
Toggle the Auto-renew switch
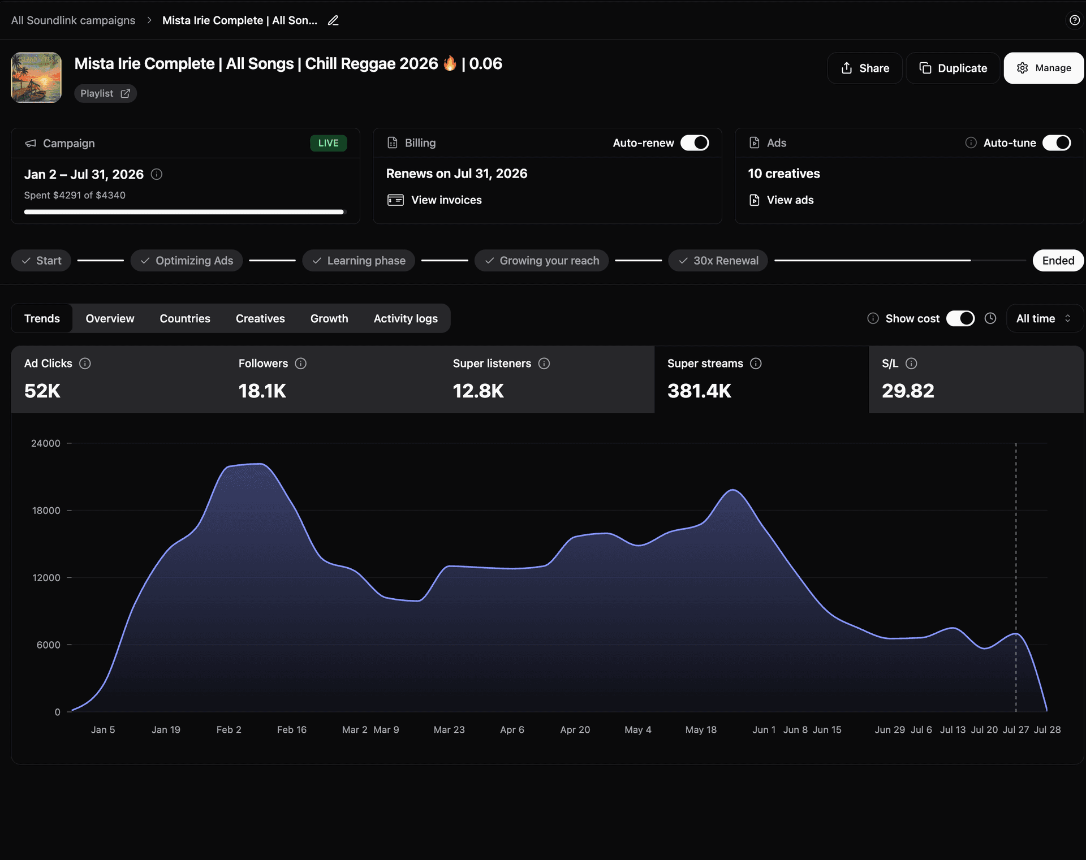pos(695,142)
